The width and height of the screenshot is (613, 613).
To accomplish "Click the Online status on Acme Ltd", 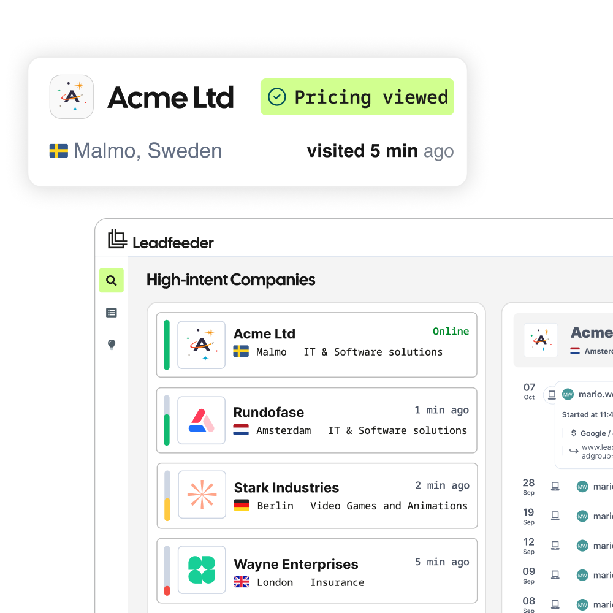I will point(451,332).
